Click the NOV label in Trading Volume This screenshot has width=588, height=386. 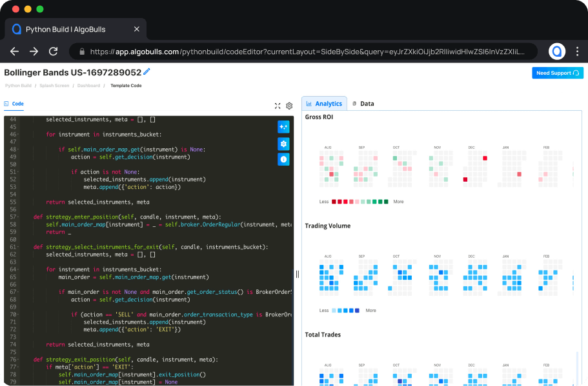tap(437, 256)
